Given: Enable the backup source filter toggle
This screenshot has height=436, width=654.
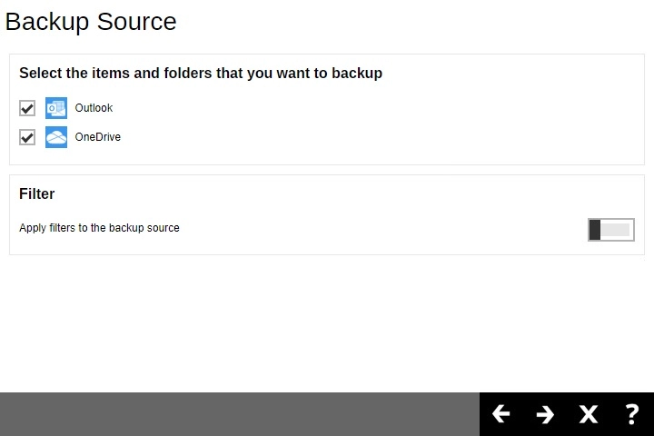Looking at the screenshot, I should 611,230.
